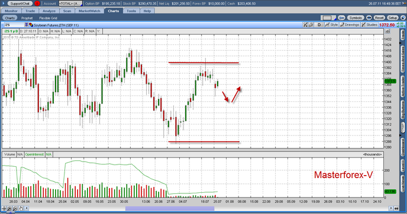Expand the left sidebar arrow at top-left
The width and height of the screenshot is (407, 214).
3,4
